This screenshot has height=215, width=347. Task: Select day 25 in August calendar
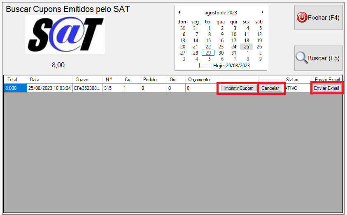(x=246, y=47)
